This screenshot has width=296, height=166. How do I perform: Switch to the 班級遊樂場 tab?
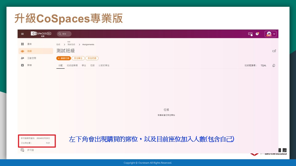coord(72,65)
